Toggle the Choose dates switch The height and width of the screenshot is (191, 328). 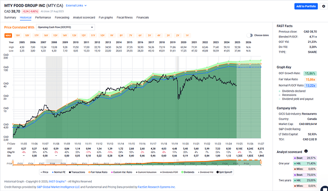(x=250, y=35)
